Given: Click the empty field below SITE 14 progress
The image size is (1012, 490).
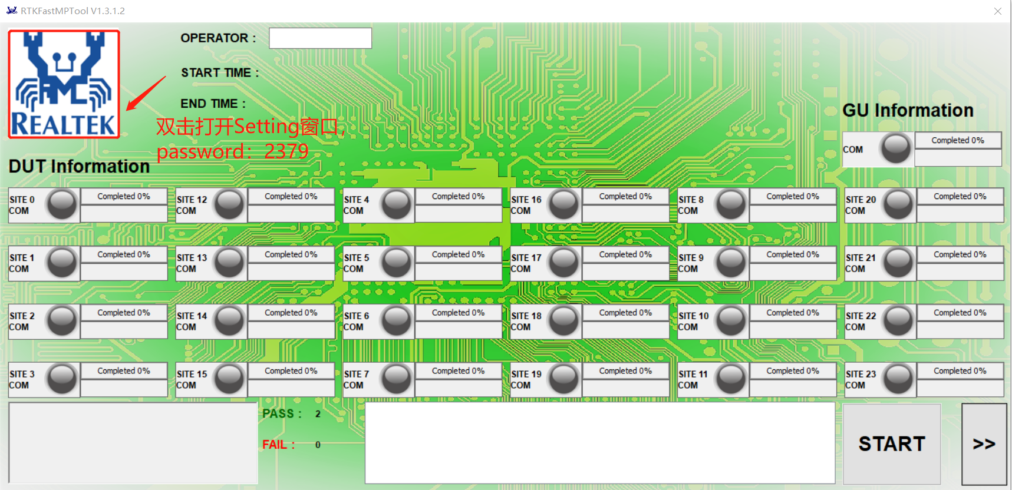Looking at the screenshot, I should [291, 330].
